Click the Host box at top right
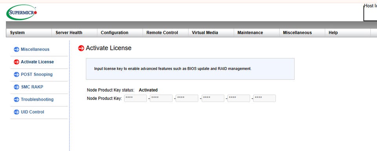377x151 pixels. pos(370,13)
